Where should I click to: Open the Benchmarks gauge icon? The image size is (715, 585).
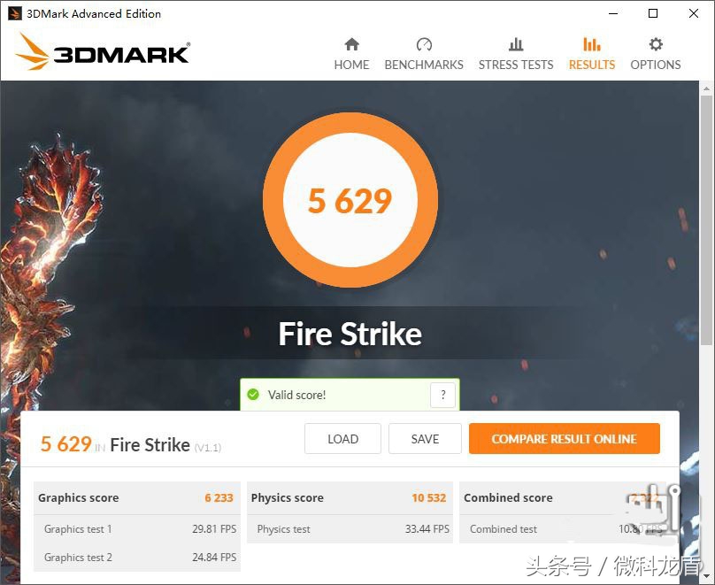(424, 44)
